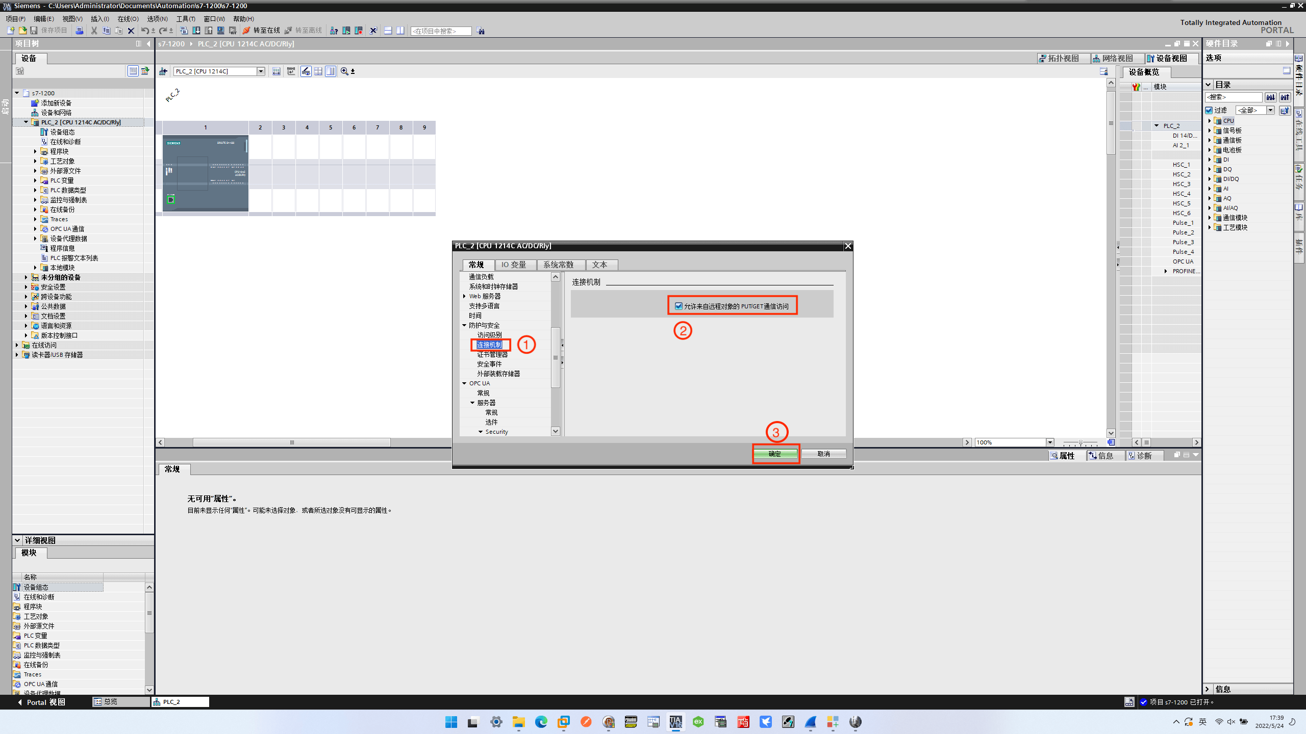This screenshot has width=1306, height=734.
Task: Click inside the 在项目中搜索 search field
Action: (x=440, y=31)
